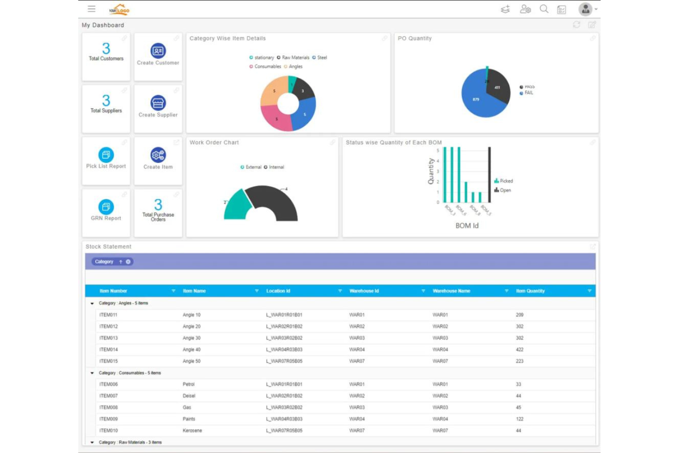Open the Create Supplier form
Screen dimensions: 679x453
tap(158, 108)
